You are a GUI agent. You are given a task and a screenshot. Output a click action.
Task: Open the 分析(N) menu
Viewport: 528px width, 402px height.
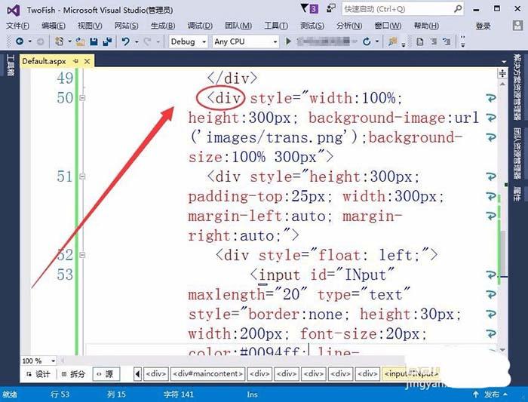348,26
